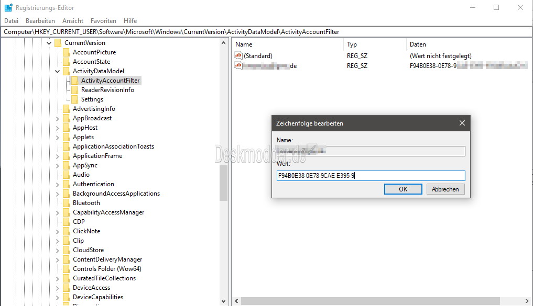Click the Wert input field in dialog
Screen dimensions: 533x306
[x=371, y=176]
